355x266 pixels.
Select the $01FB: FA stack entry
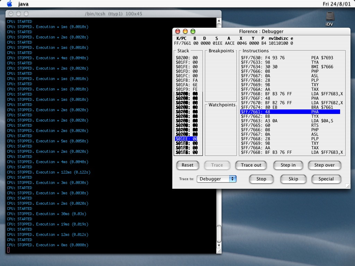[x=187, y=80]
